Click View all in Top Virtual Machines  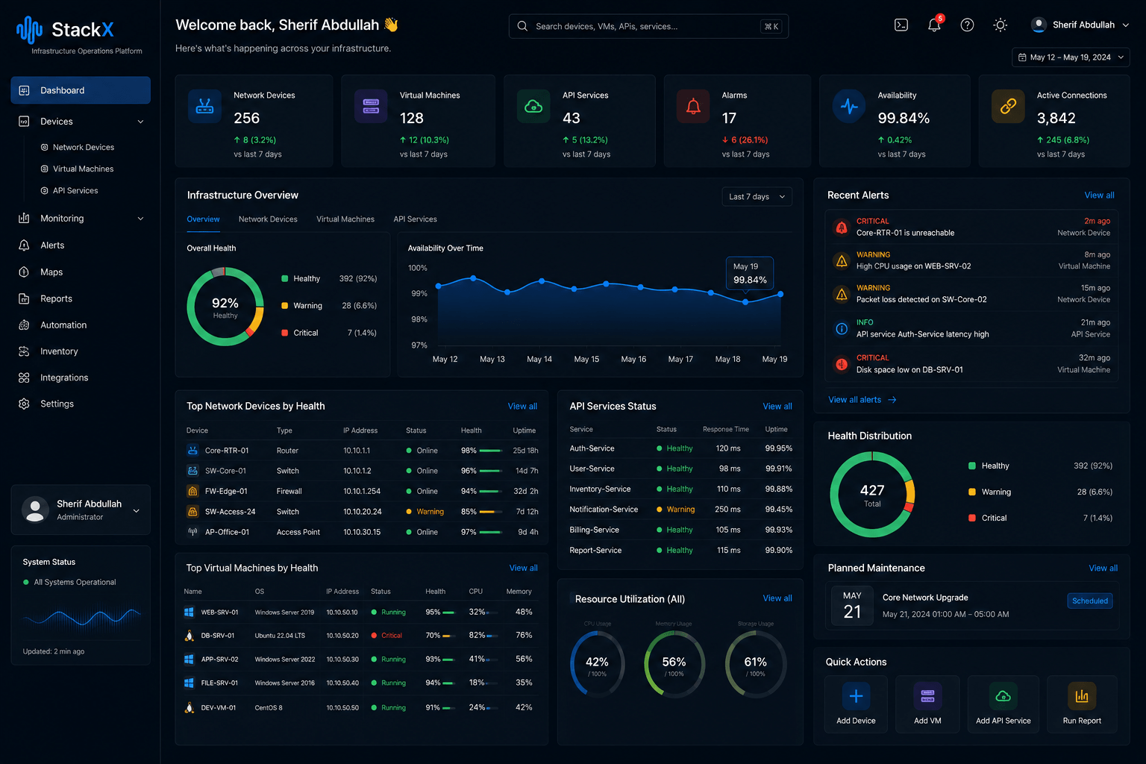pos(523,569)
